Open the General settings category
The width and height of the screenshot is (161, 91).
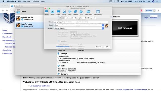[x=47, y=12]
